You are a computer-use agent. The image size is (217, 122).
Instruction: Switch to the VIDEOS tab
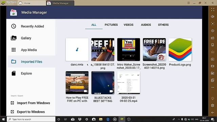(129, 25)
